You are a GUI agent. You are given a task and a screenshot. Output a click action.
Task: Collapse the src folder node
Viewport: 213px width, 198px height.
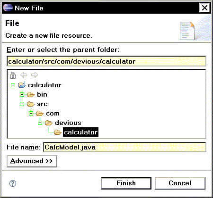[x=22, y=104]
